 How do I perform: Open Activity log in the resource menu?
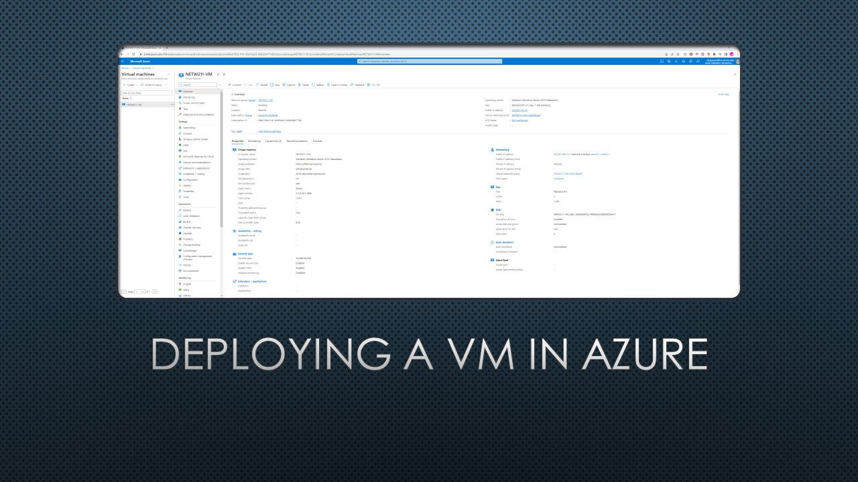coord(189,97)
